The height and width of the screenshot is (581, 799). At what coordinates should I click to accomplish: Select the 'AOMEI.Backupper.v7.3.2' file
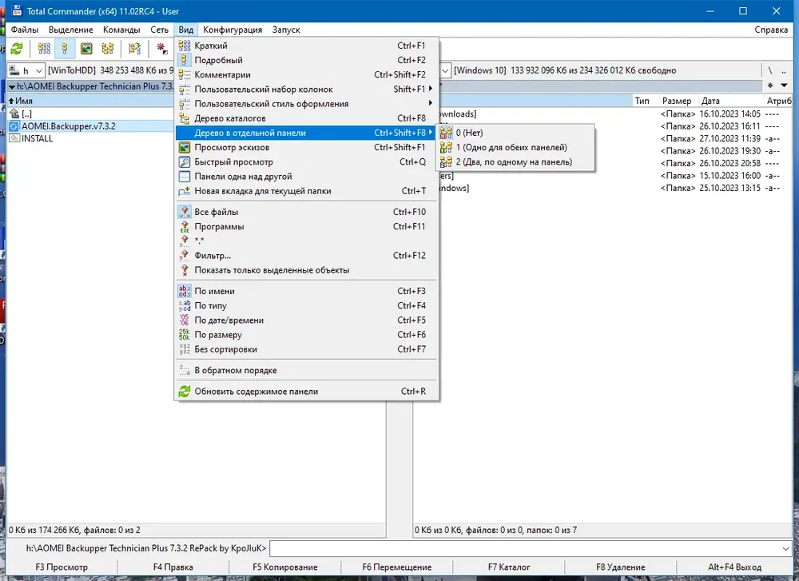(68, 126)
